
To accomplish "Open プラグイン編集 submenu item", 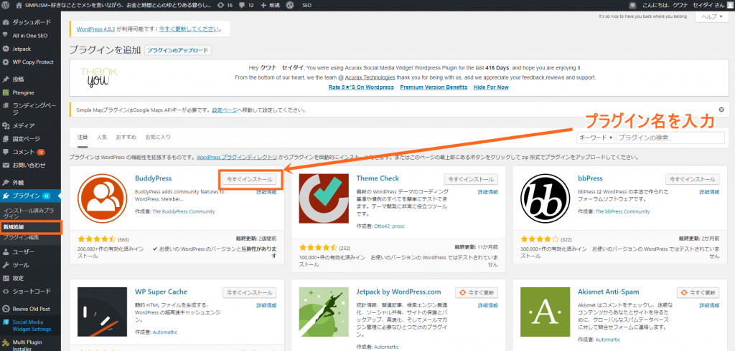I will pos(21,237).
